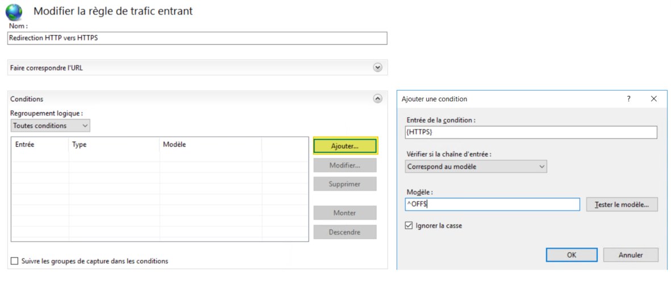This screenshot has height=281, width=671.
Task: Enable Suivre les groupes de capture checkbox
Action: (15, 261)
